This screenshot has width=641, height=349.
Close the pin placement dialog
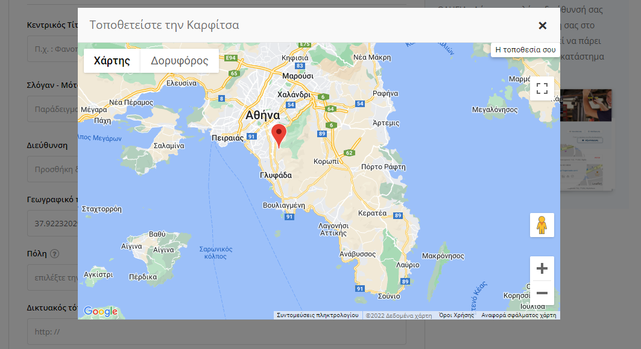[543, 26]
